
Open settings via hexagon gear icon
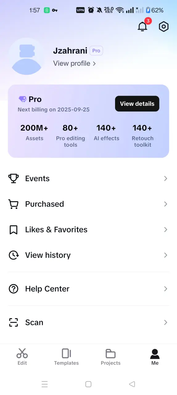pos(164,27)
